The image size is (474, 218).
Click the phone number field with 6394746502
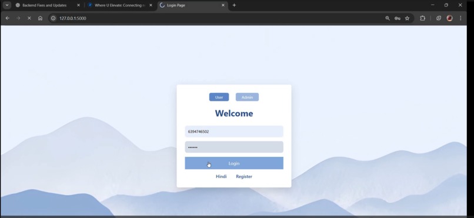click(234, 132)
